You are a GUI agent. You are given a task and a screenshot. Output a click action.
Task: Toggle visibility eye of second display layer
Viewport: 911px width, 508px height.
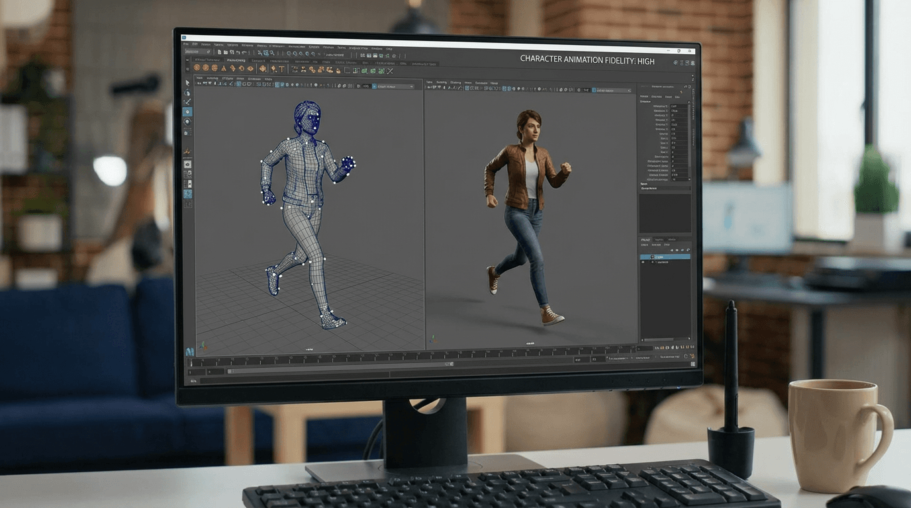(x=643, y=262)
